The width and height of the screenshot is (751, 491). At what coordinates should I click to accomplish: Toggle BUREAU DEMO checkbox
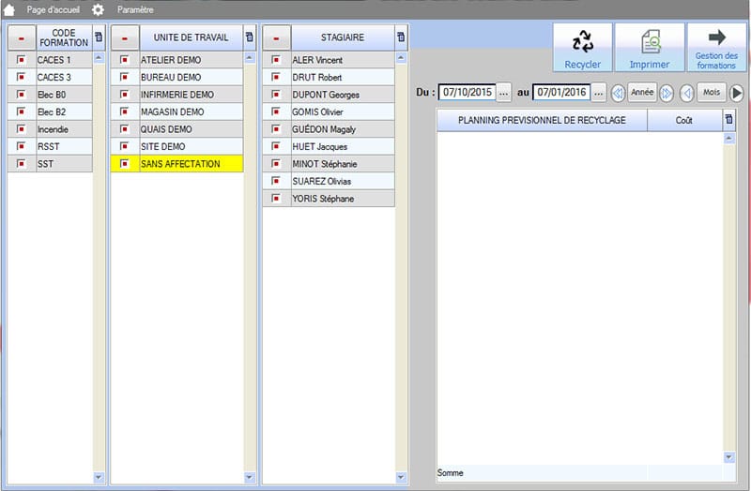pyautogui.click(x=125, y=77)
